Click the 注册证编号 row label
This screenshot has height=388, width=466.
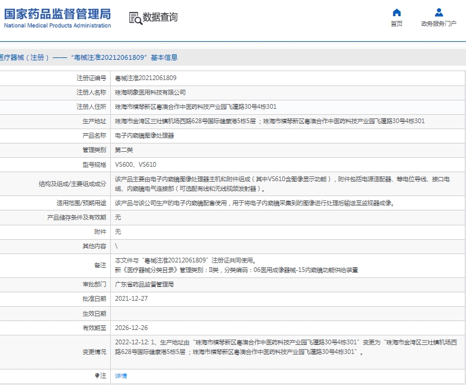(91, 78)
